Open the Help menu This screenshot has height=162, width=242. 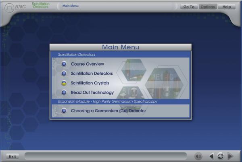point(226,7)
